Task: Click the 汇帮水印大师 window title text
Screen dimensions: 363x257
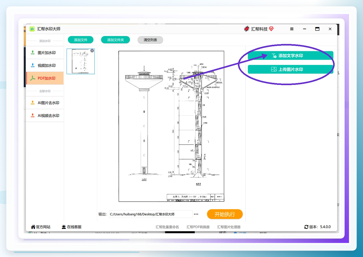Action: 49,29
